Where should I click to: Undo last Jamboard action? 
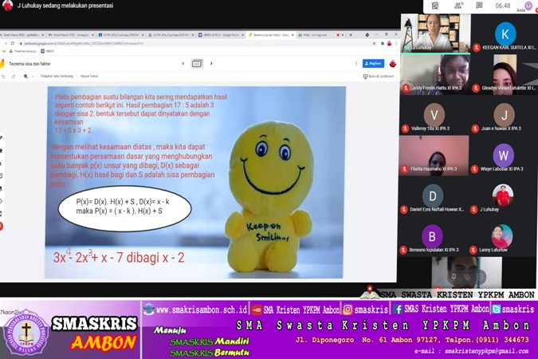click(4, 77)
